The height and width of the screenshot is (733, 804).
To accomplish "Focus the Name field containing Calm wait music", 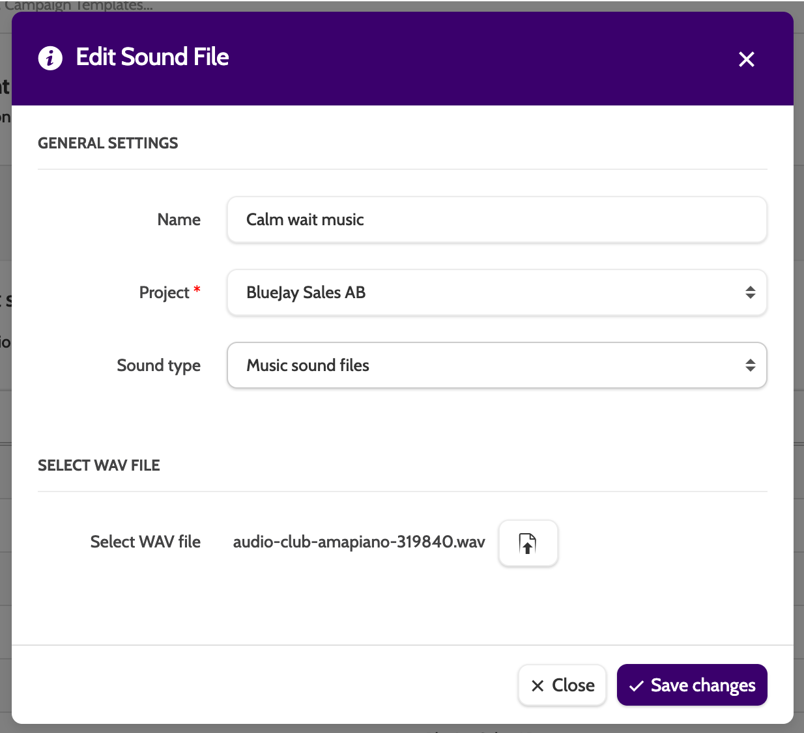I will (x=496, y=219).
